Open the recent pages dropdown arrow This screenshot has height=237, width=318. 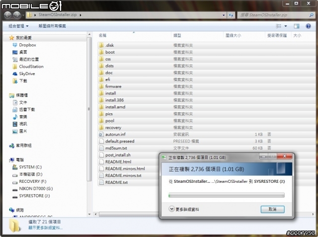(x=23, y=15)
